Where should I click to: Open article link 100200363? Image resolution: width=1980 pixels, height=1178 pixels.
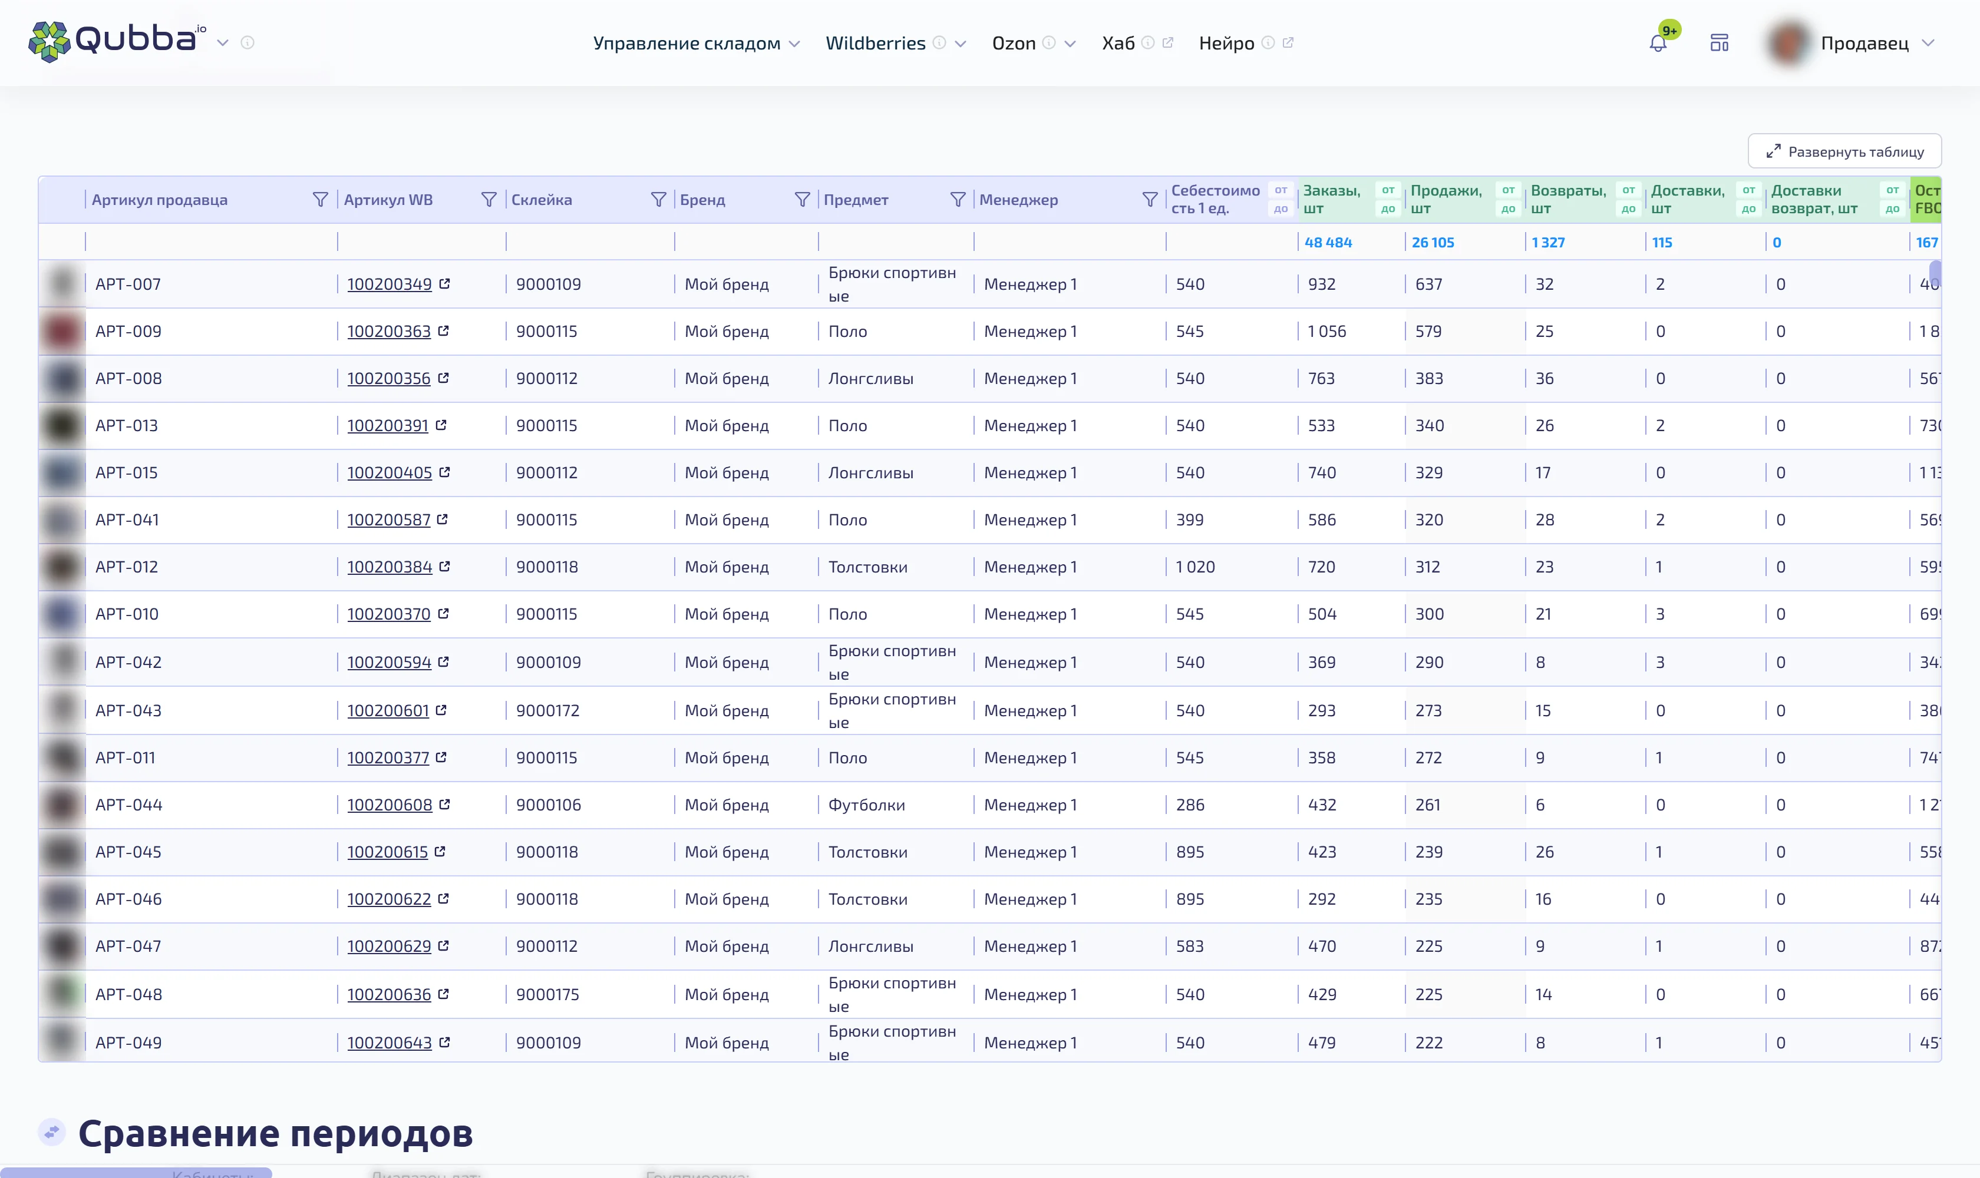388,331
